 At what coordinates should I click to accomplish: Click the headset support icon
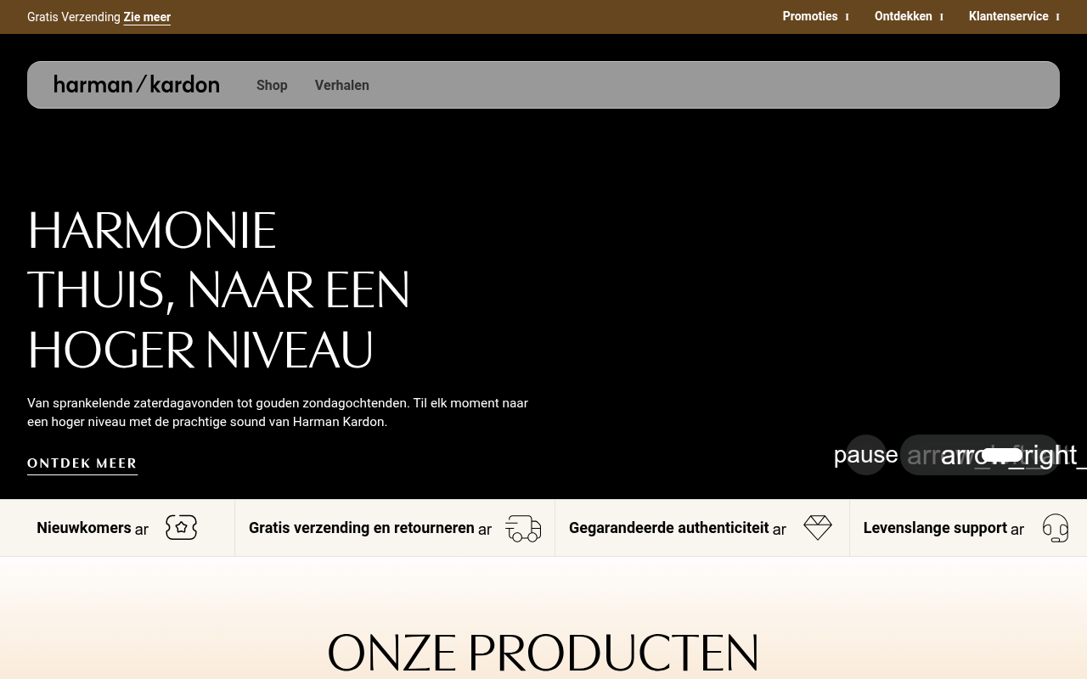point(1056,528)
